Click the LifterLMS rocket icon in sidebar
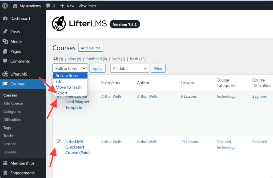 [6, 74]
